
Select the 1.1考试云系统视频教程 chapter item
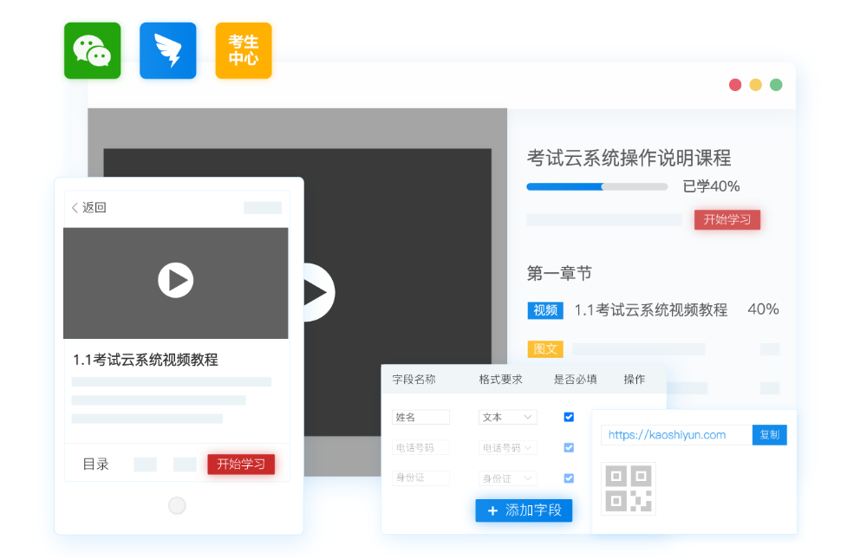tap(650, 310)
